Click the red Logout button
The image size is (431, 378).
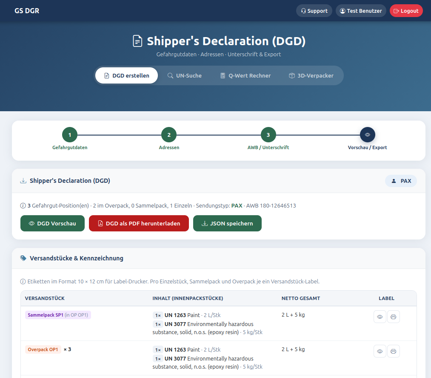tap(406, 11)
